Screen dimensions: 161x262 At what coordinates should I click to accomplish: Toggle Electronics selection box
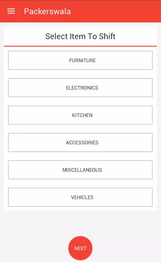(80, 88)
